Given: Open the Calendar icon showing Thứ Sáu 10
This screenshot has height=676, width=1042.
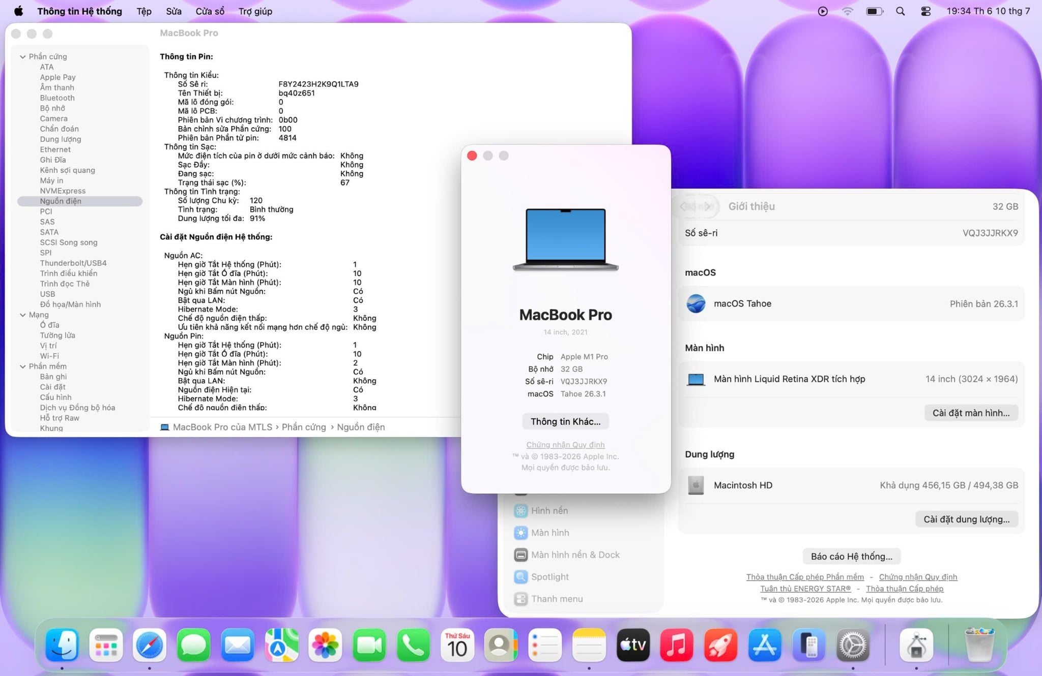Looking at the screenshot, I should 457,645.
